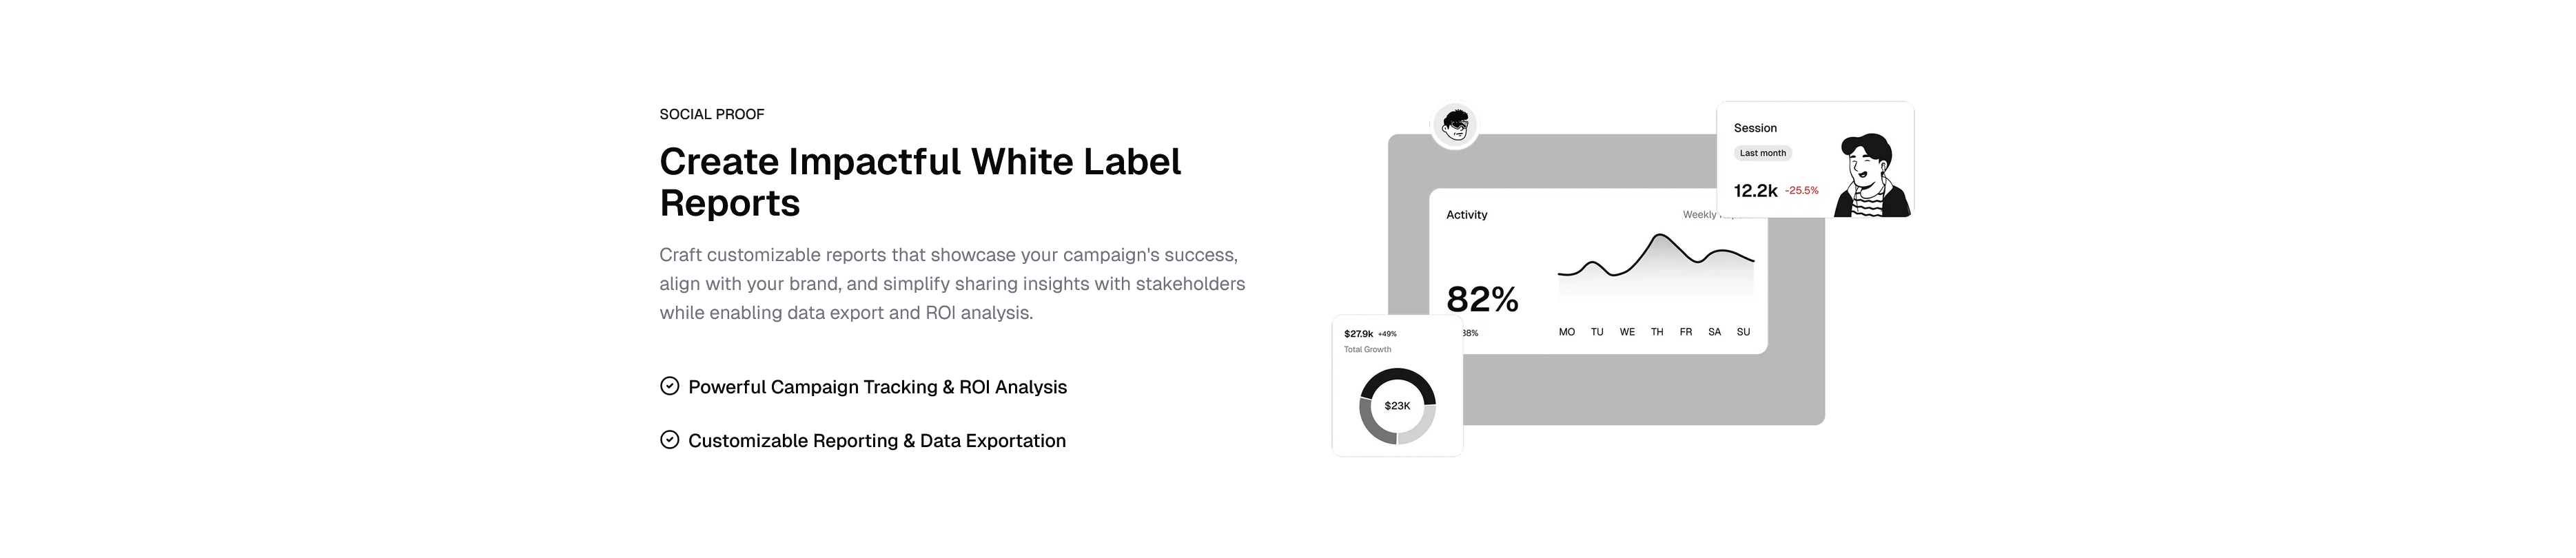Select WE on the chart axis
This screenshot has height=558, width=2576.
point(1627,332)
